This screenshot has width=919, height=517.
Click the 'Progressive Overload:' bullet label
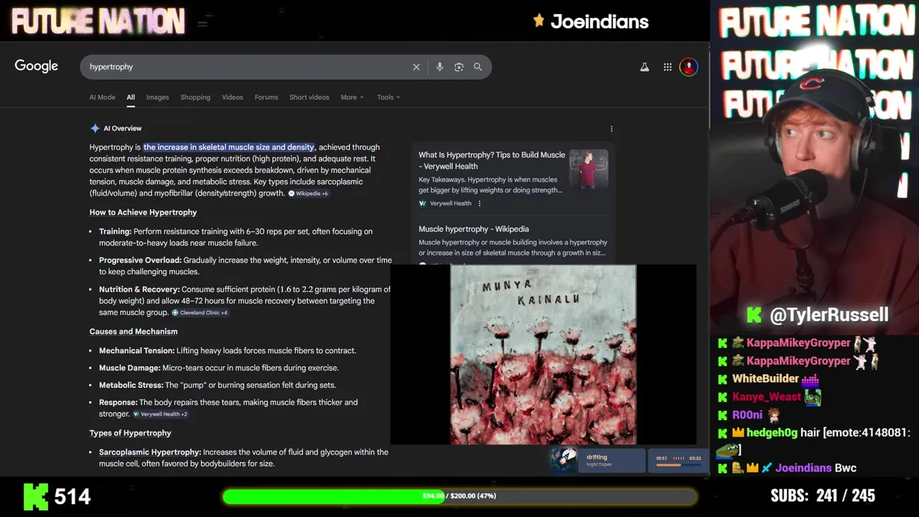tap(140, 261)
